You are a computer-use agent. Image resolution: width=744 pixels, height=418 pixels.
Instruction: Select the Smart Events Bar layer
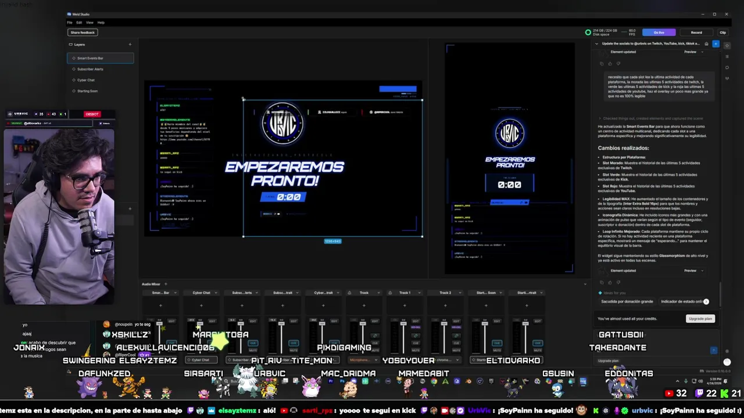[x=100, y=58]
